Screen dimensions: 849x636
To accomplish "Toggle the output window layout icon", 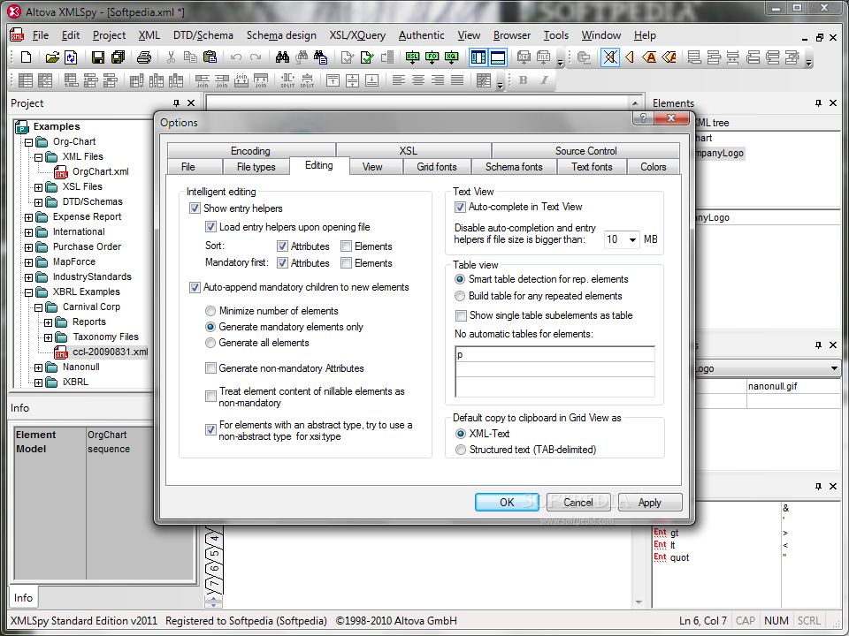I will pos(498,57).
